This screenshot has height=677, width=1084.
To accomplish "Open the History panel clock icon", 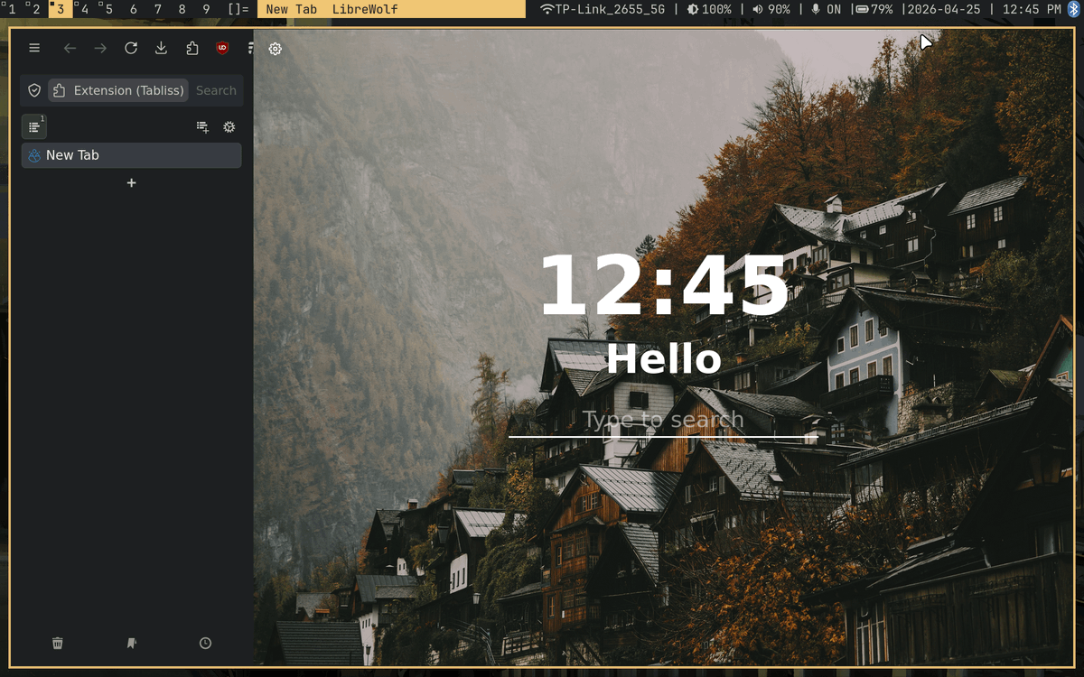I will 204,643.
